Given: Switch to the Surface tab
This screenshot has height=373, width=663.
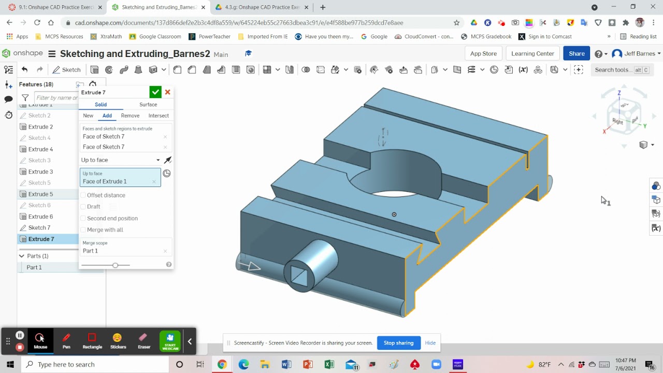Looking at the screenshot, I should coord(148,105).
